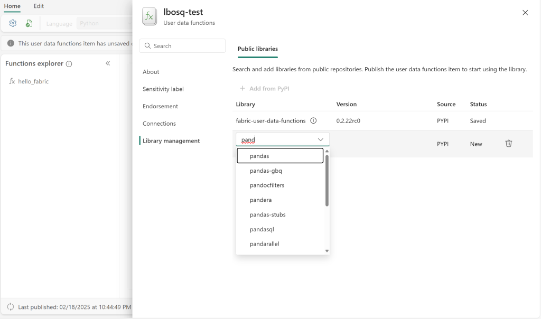Image resolution: width=541 pixels, height=319 pixels.
Task: Pick pandas-stubs from the suggestions
Action: (280, 214)
